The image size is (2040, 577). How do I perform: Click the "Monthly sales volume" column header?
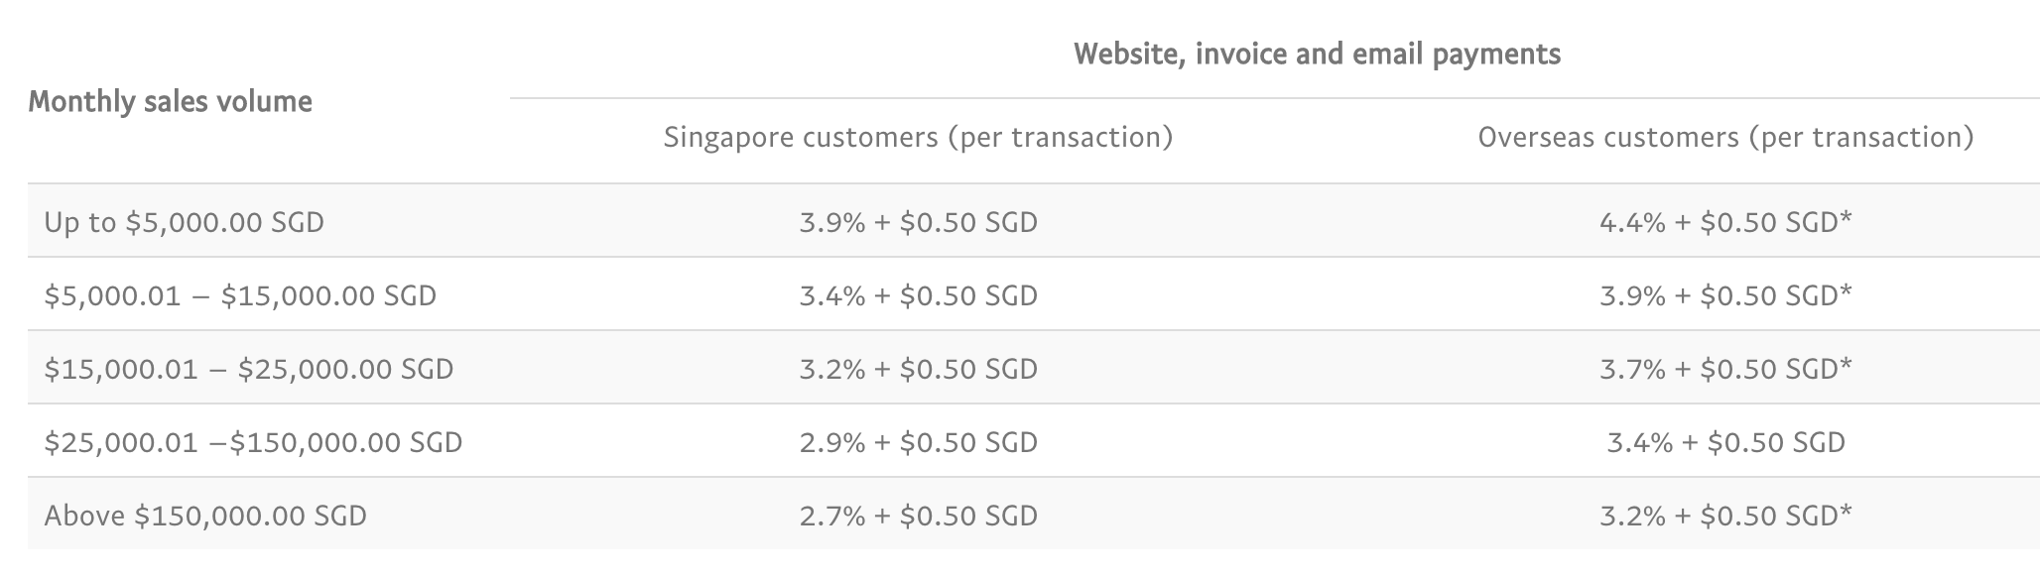click(171, 102)
